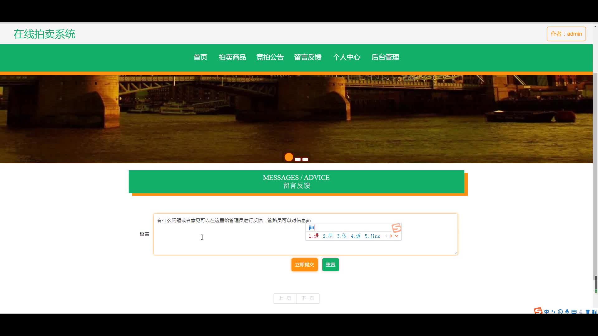The width and height of the screenshot is (598, 336).
Task: Click the green 重置 reset button
Action: 330,265
